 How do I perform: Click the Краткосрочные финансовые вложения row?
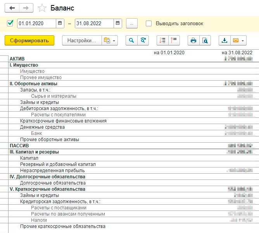point(133,121)
